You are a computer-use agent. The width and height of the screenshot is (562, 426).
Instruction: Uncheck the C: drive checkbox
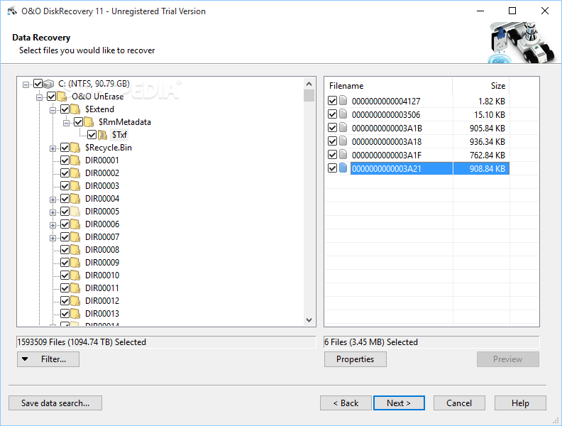point(38,84)
